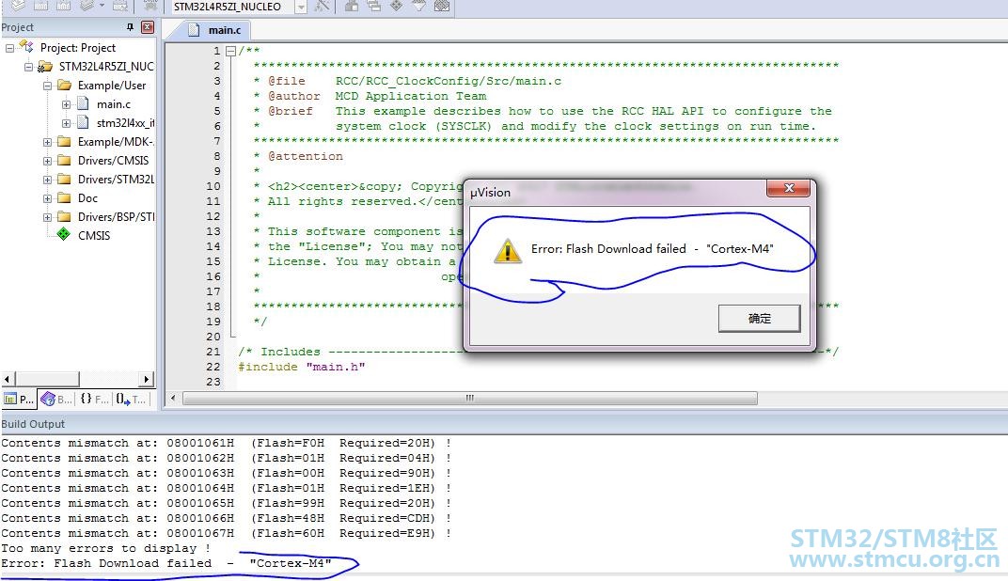The height and width of the screenshot is (581, 1008).
Task: Click 'Error: Flash Download failed' Build Output line
Action: [166, 563]
